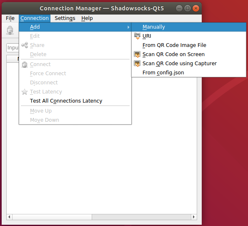Click the toolbar connect lock icon
This screenshot has width=248, height=226.
10,30
